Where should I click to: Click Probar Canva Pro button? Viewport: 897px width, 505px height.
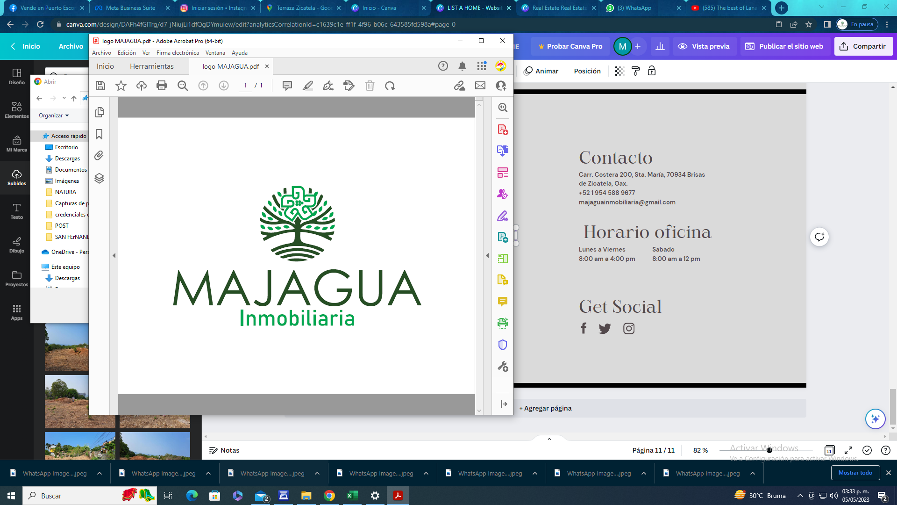coord(570,46)
